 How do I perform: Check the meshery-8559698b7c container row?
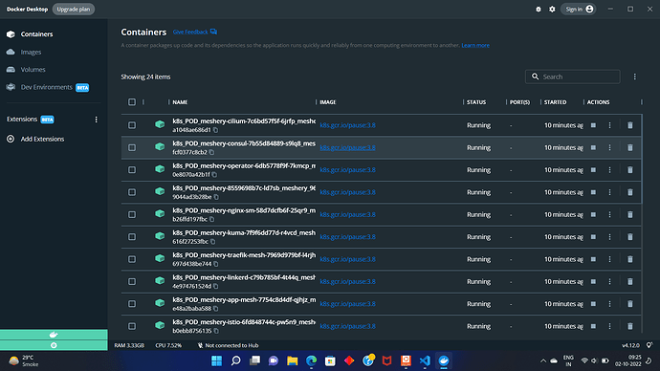coord(132,192)
